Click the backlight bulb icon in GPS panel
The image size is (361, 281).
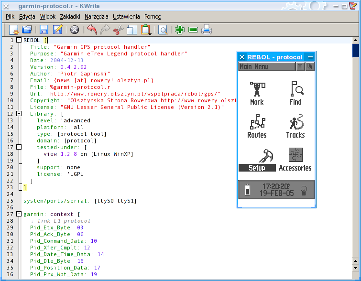(304, 190)
